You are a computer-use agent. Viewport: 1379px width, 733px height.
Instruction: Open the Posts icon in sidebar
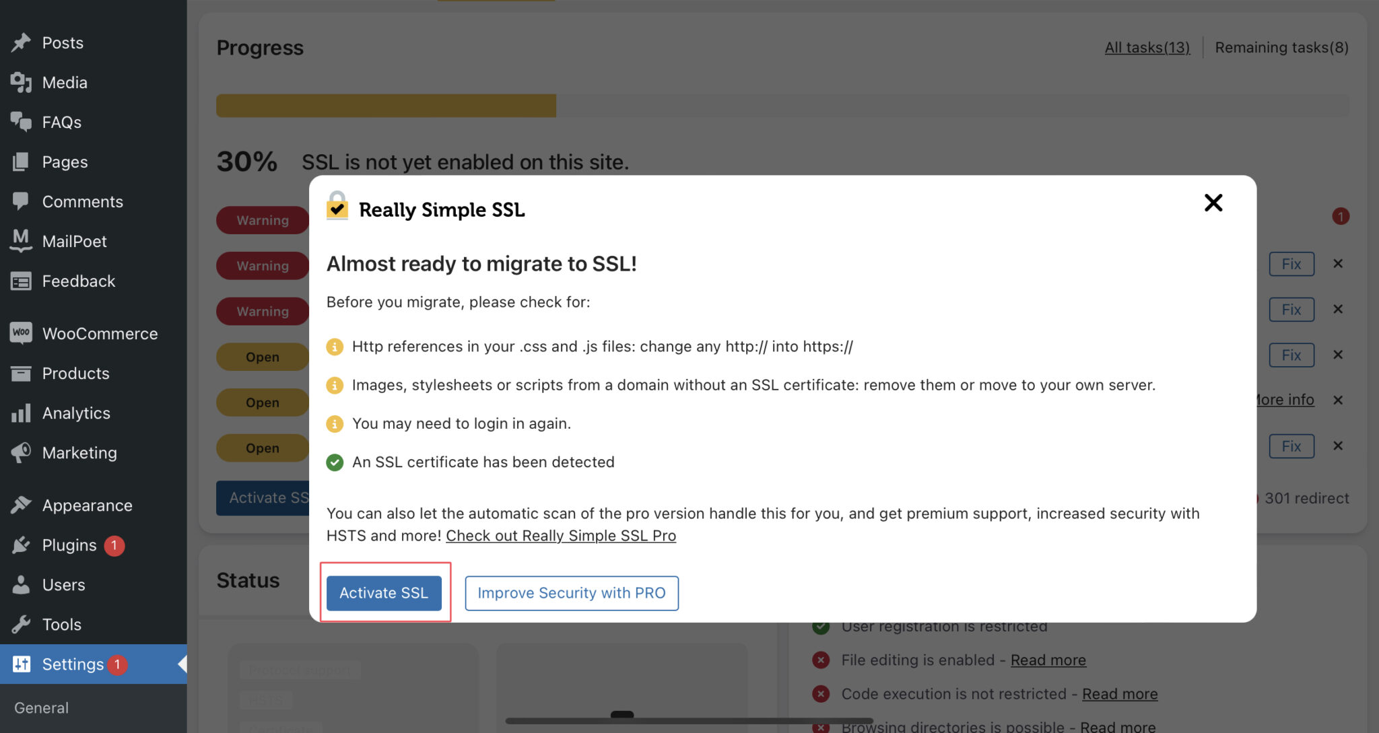(22, 42)
